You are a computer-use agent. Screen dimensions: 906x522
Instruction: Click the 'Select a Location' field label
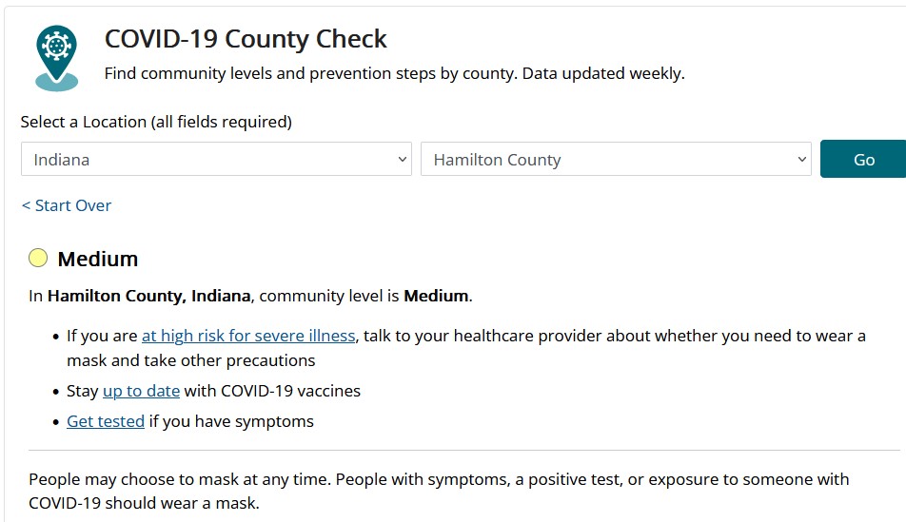(x=156, y=122)
